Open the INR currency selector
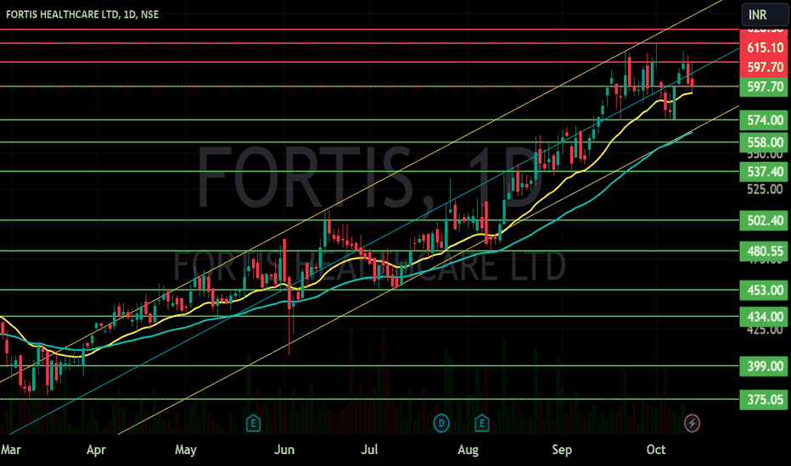The height and width of the screenshot is (466, 791). [764, 14]
